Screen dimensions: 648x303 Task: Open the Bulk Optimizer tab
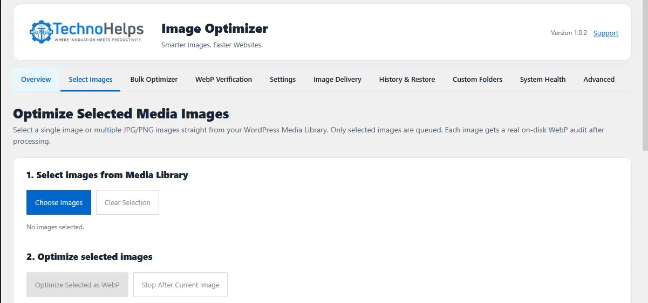tap(154, 79)
